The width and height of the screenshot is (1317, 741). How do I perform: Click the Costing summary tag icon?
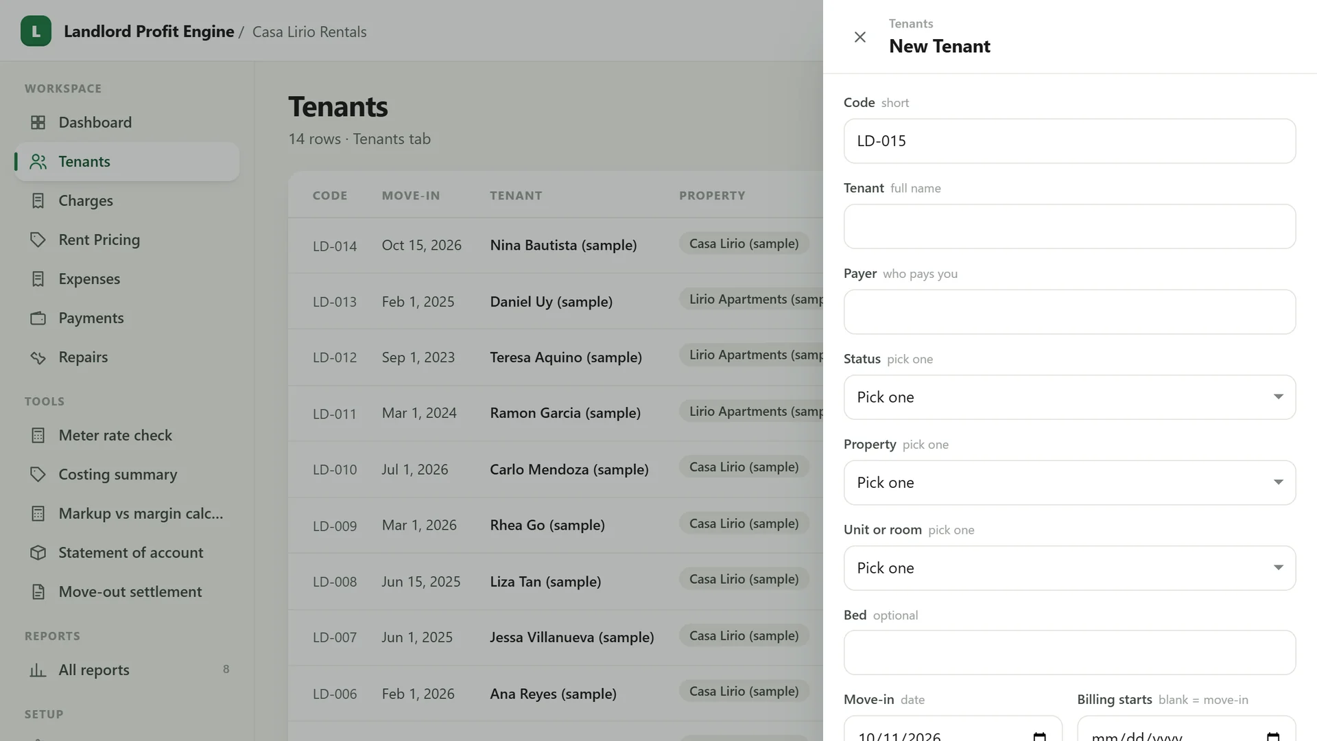tap(38, 474)
